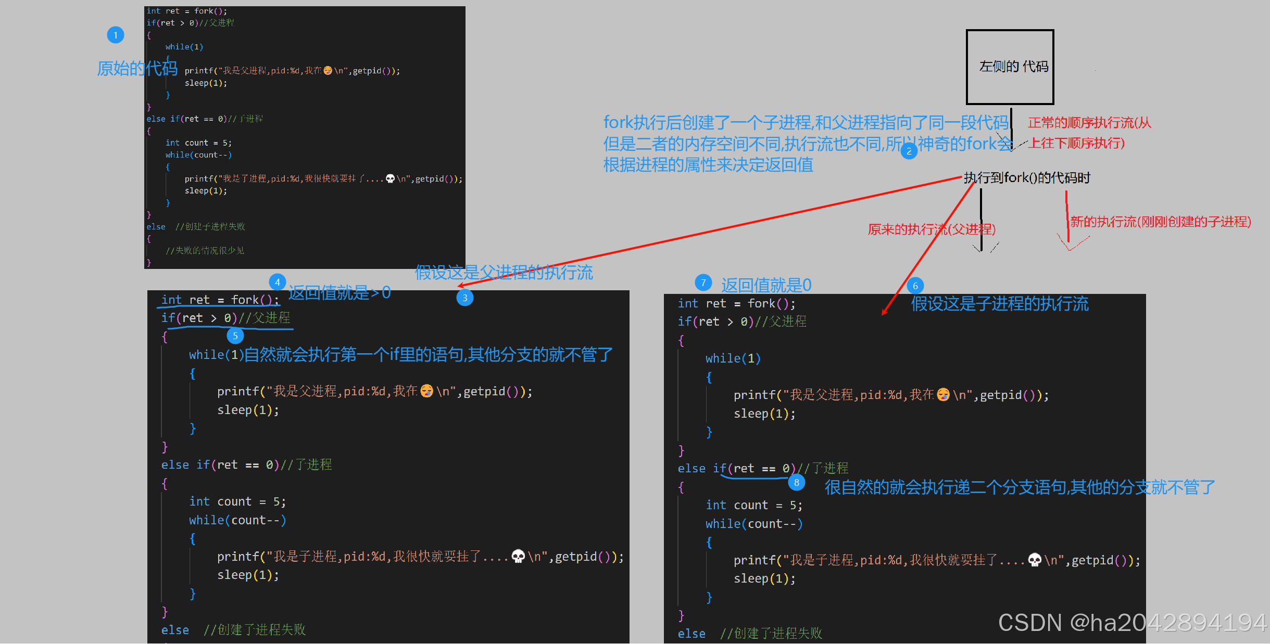Click the red label 新的执行流(刚刚创建的子进程)
The height and width of the screenshot is (644, 1270).
point(1161,222)
